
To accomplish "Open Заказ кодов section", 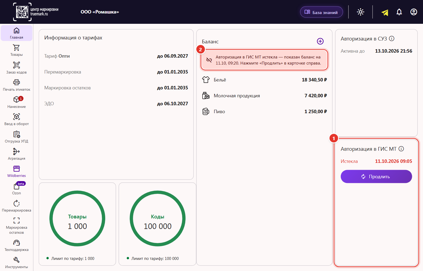I will pos(16,68).
